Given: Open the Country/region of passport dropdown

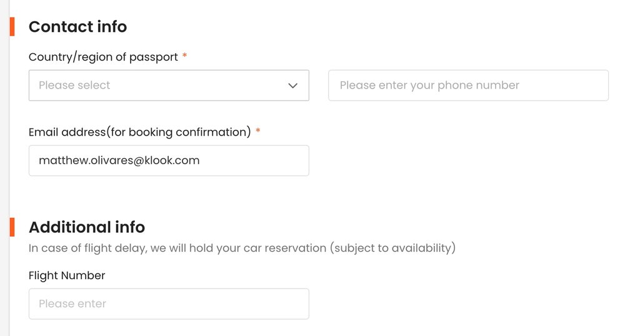Looking at the screenshot, I should pos(169,86).
